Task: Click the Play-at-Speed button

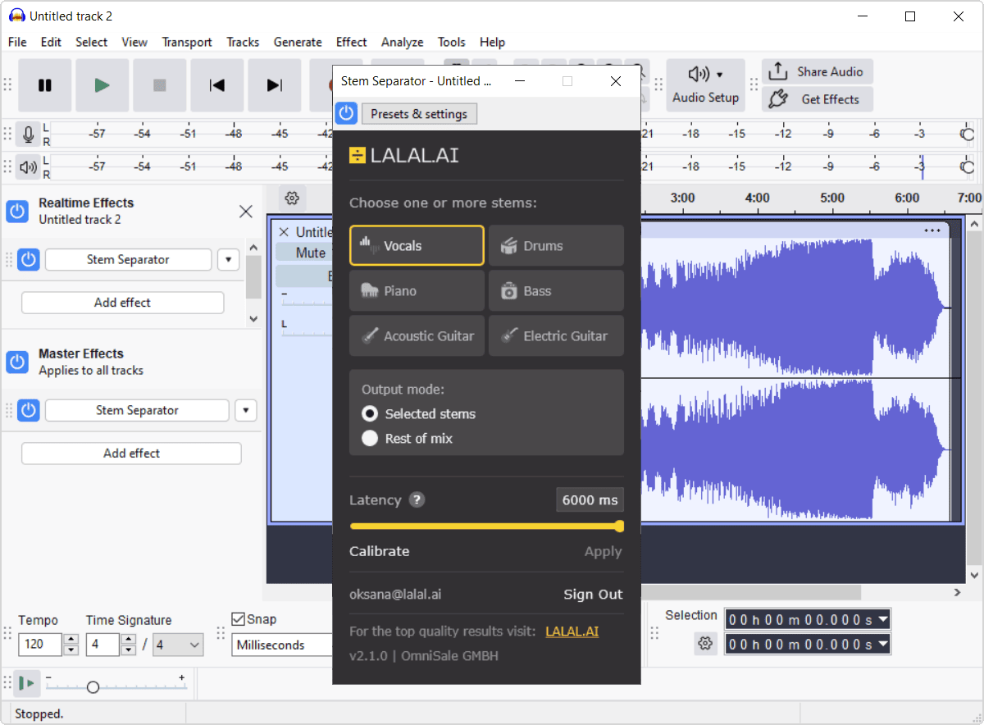Action: coord(27,683)
